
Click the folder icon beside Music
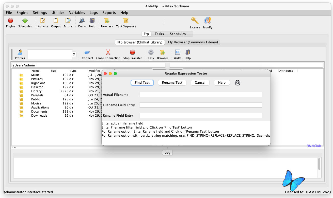(x=21, y=75)
